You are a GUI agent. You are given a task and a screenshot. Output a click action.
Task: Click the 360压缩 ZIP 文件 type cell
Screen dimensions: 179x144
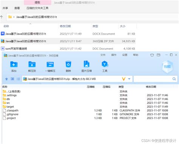click(x=103, y=41)
